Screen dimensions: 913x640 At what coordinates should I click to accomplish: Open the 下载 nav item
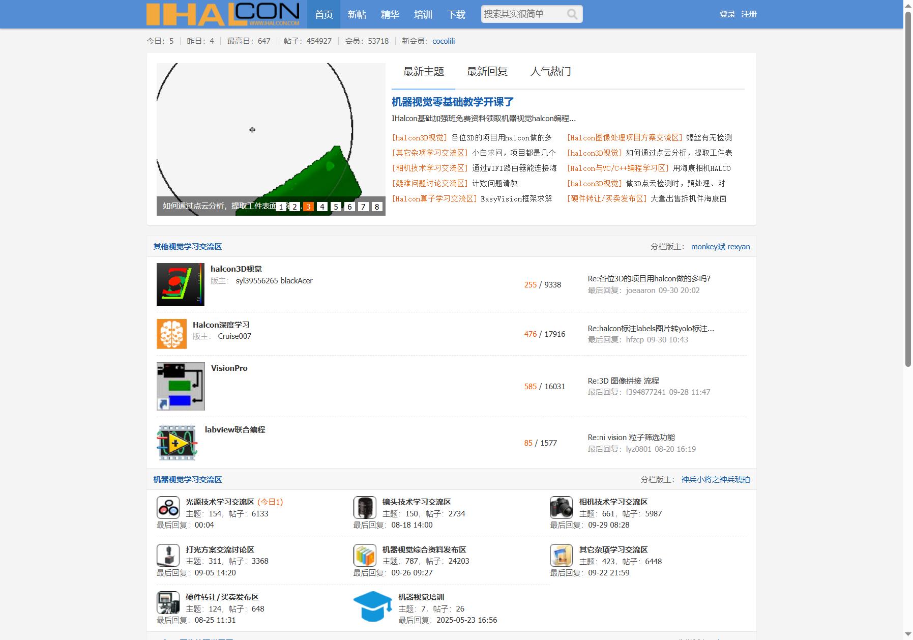(x=456, y=14)
